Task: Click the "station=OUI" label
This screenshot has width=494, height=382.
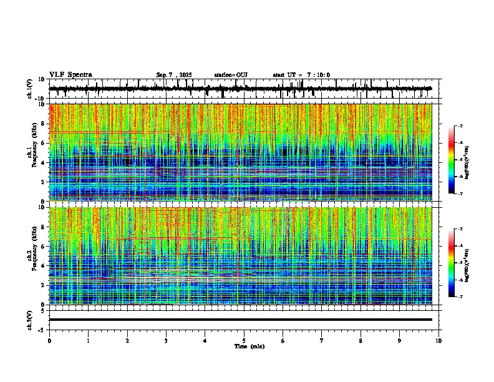Action: point(231,75)
